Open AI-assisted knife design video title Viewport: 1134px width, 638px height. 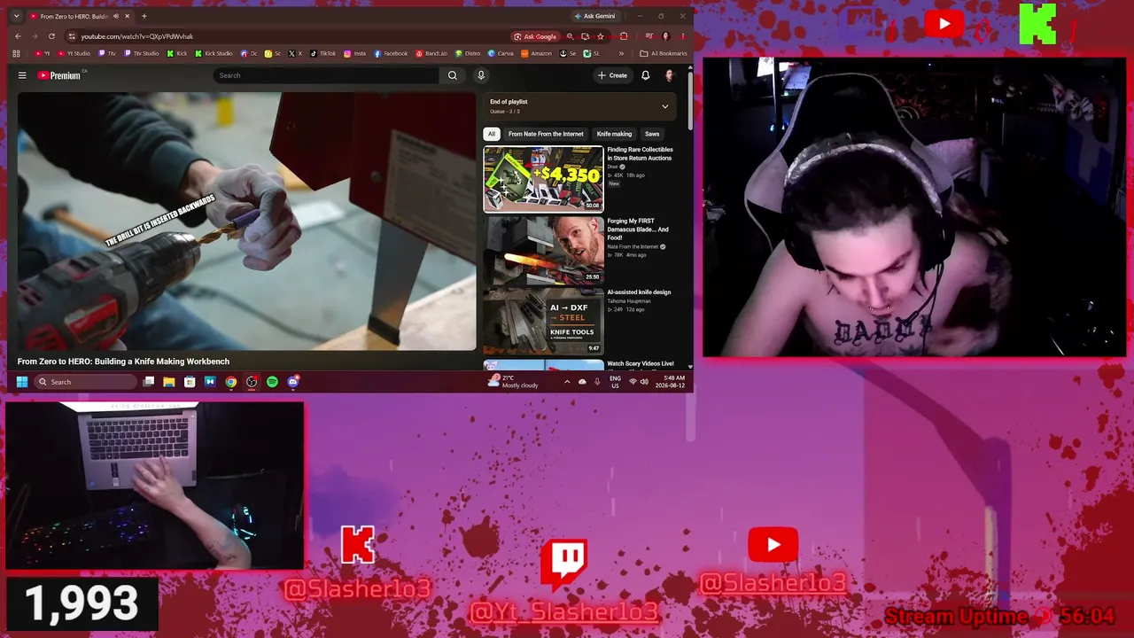(x=639, y=292)
